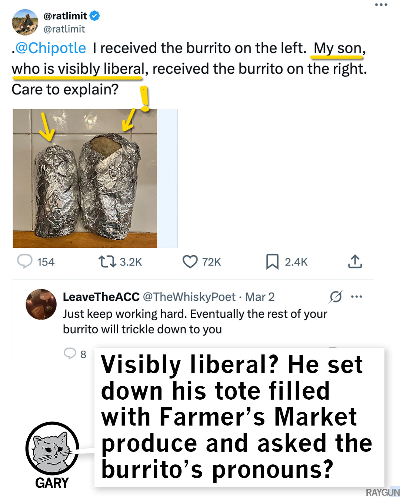Click the Mar 2 timestamp
The width and height of the screenshot is (400, 500).
pyautogui.click(x=260, y=297)
